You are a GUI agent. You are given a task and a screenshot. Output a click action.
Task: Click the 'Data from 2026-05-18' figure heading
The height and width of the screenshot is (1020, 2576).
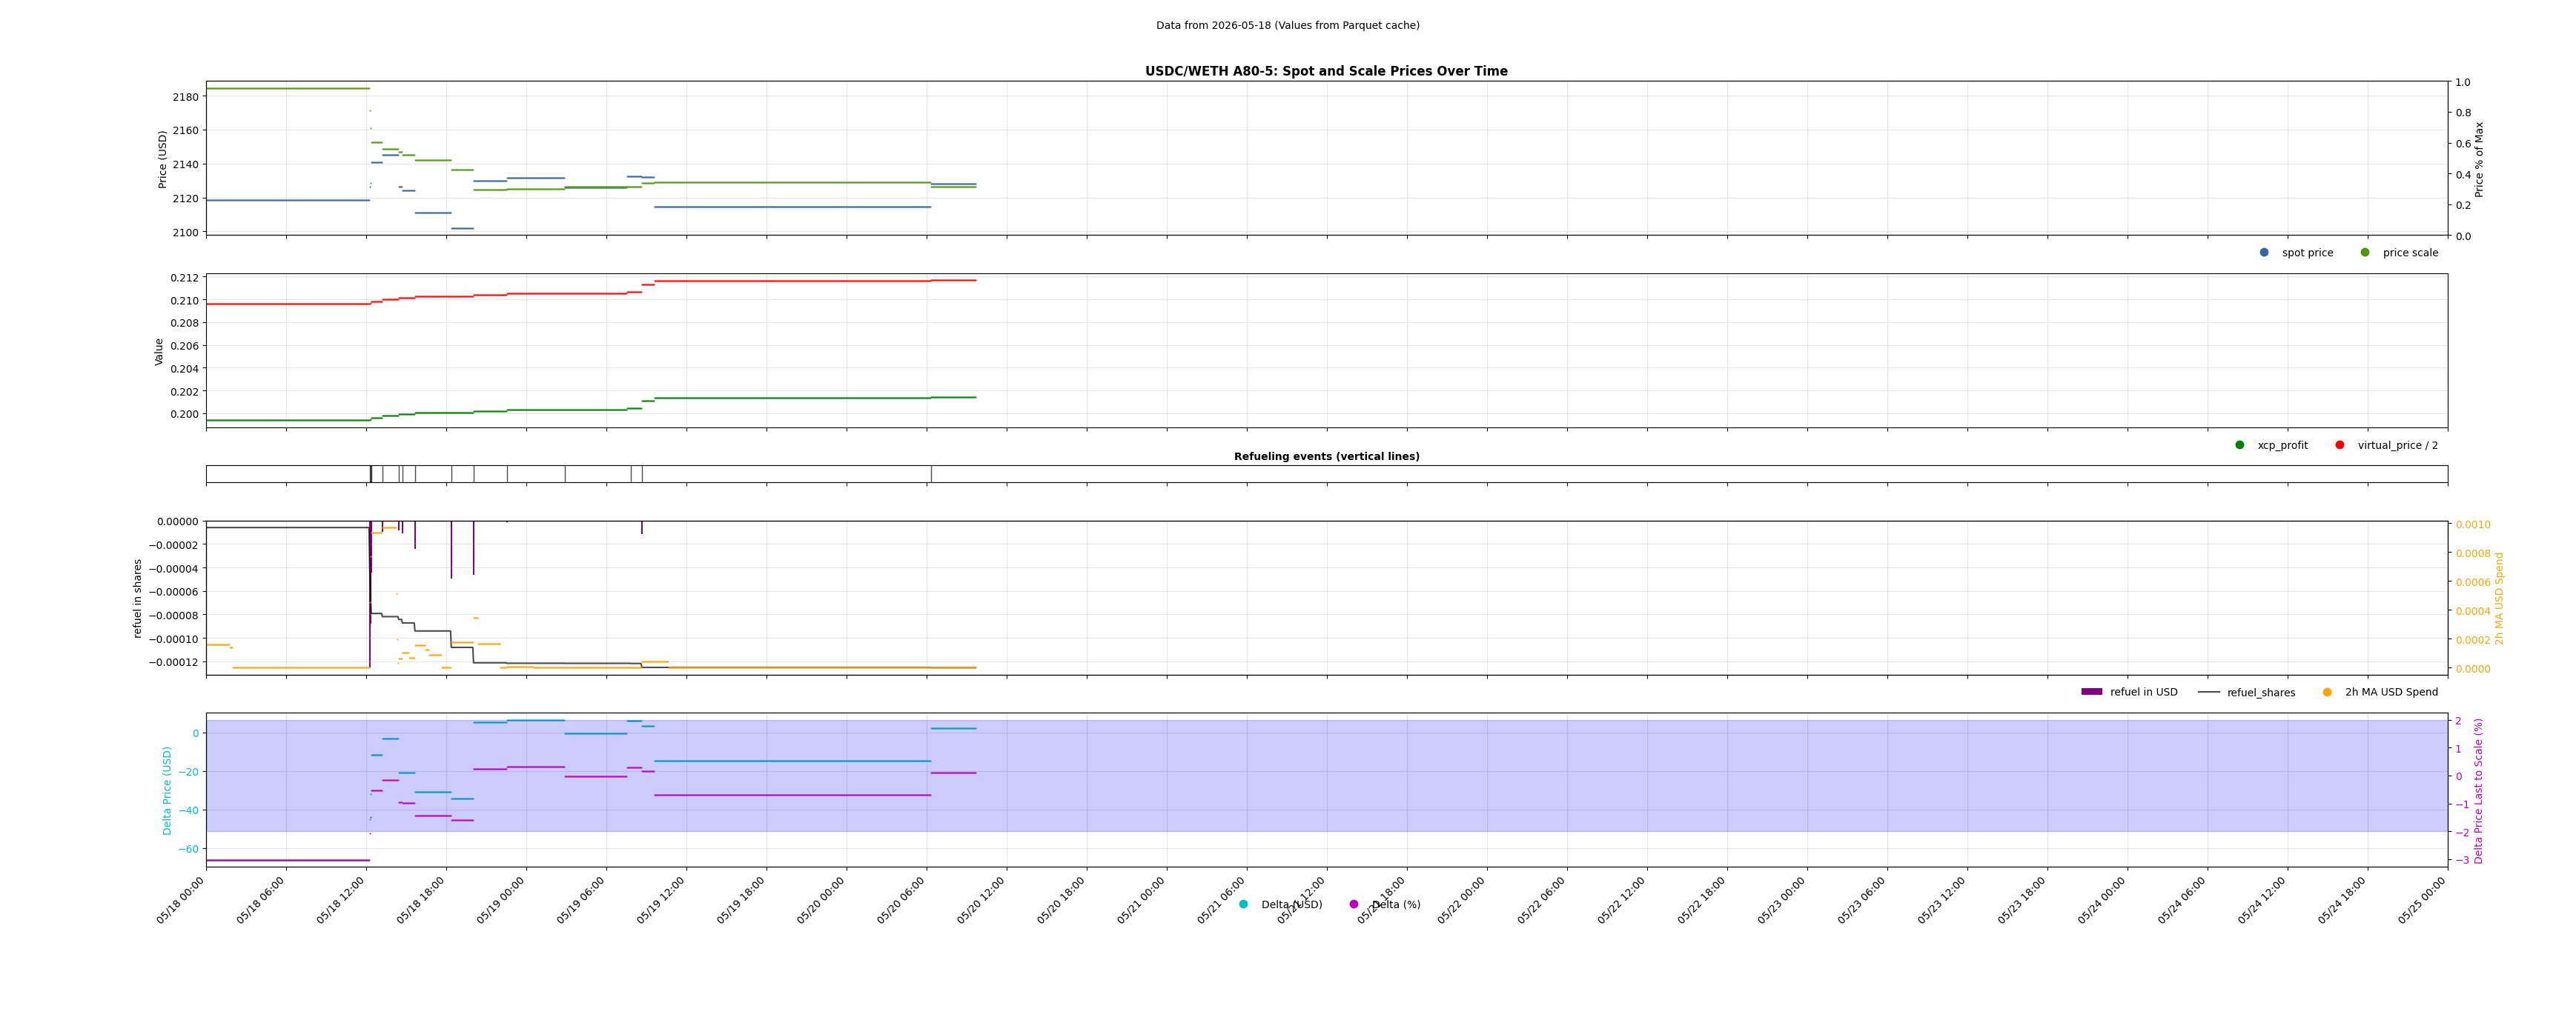click(1287, 26)
